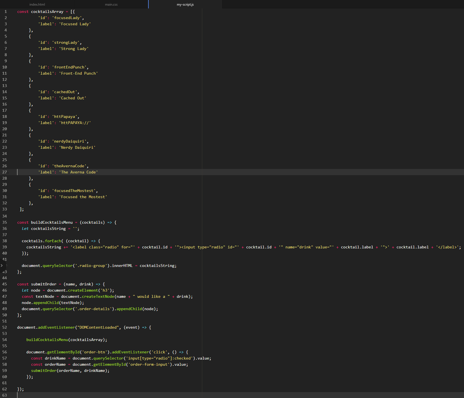Click the 'Focused Lady' label string
The height and width of the screenshot is (398, 464).
[75, 24]
